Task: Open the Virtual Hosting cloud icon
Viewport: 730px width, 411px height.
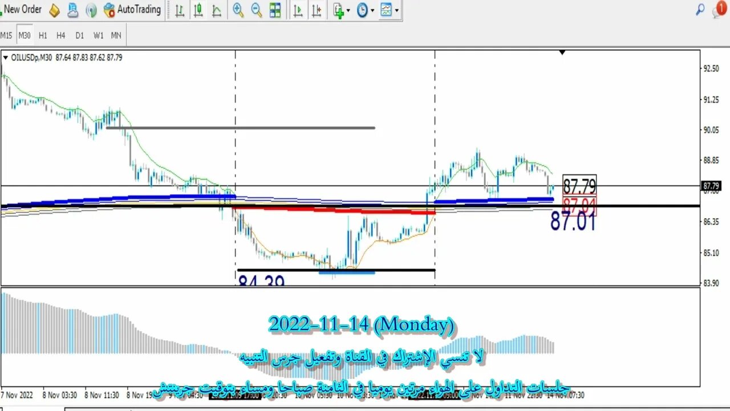Action: [72, 10]
